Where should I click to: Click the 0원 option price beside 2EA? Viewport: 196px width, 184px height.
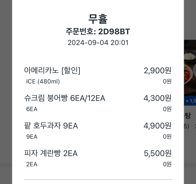pos(167,165)
